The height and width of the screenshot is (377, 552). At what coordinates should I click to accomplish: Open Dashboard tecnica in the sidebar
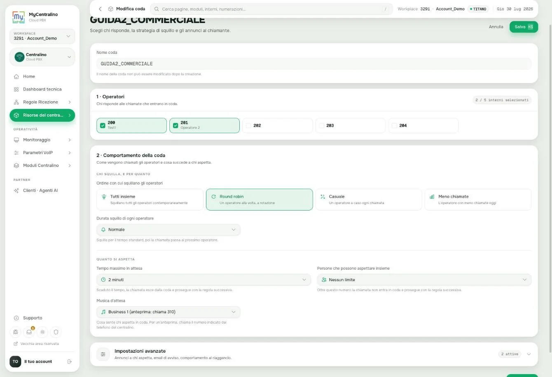coord(42,89)
